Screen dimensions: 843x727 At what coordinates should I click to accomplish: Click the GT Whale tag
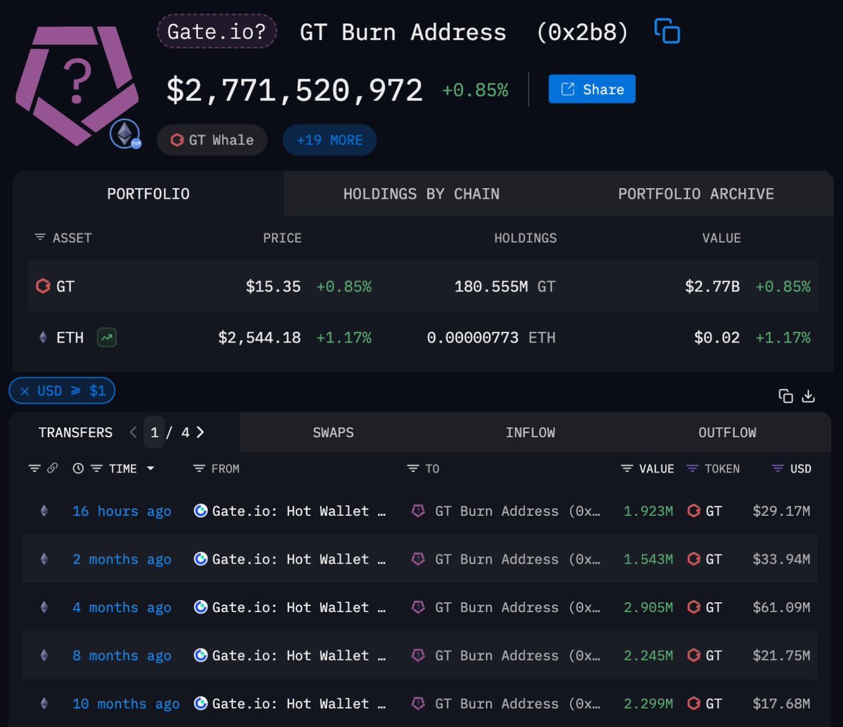pyautogui.click(x=212, y=140)
